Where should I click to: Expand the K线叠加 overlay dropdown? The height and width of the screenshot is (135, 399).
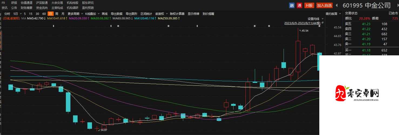[99, 14]
